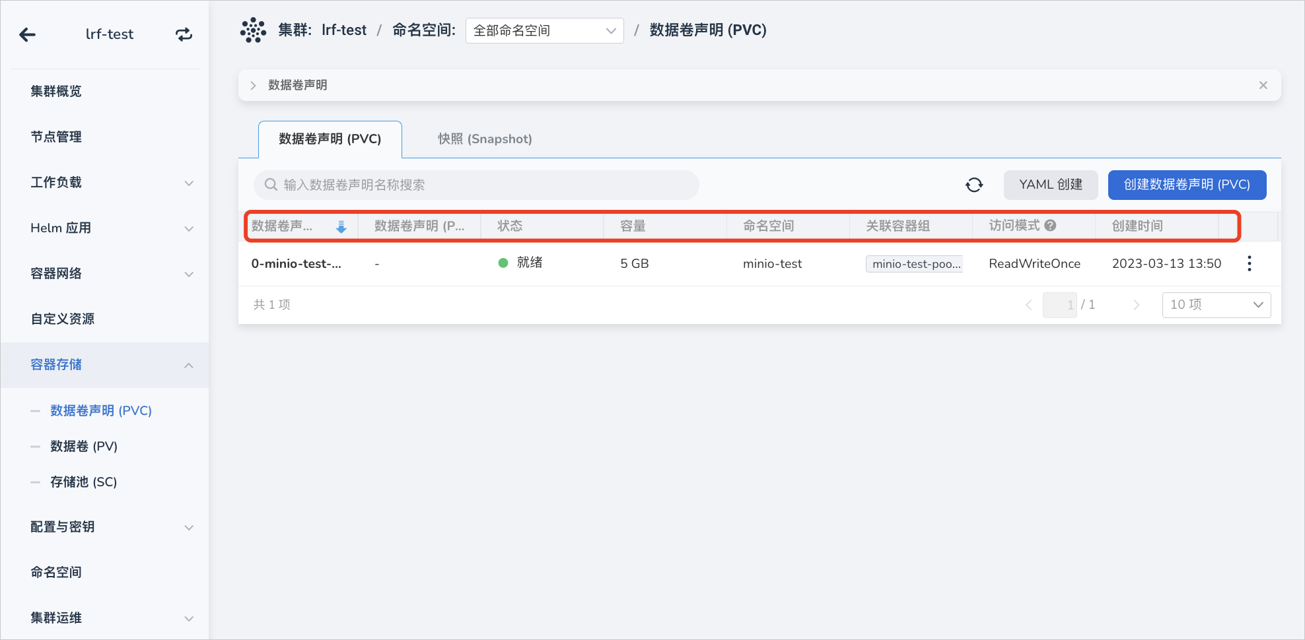Viewport: 1305px width, 640px height.
Task: Go back using the left arrow icon
Action: pos(27,34)
